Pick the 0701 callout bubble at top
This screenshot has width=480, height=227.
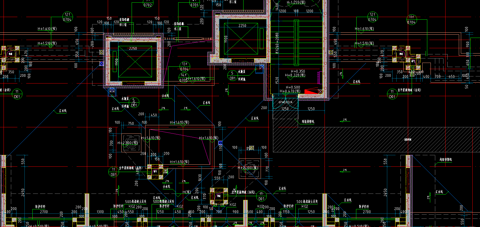[194, 3]
